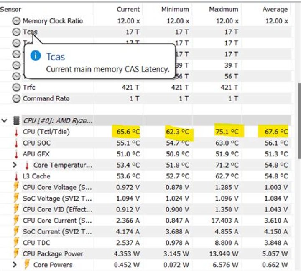
Task: Click the clock icon beside Memory Clock Ratio
Action: 17,21
